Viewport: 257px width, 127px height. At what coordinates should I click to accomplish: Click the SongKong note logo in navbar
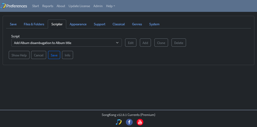pyautogui.click(x=3, y=6)
